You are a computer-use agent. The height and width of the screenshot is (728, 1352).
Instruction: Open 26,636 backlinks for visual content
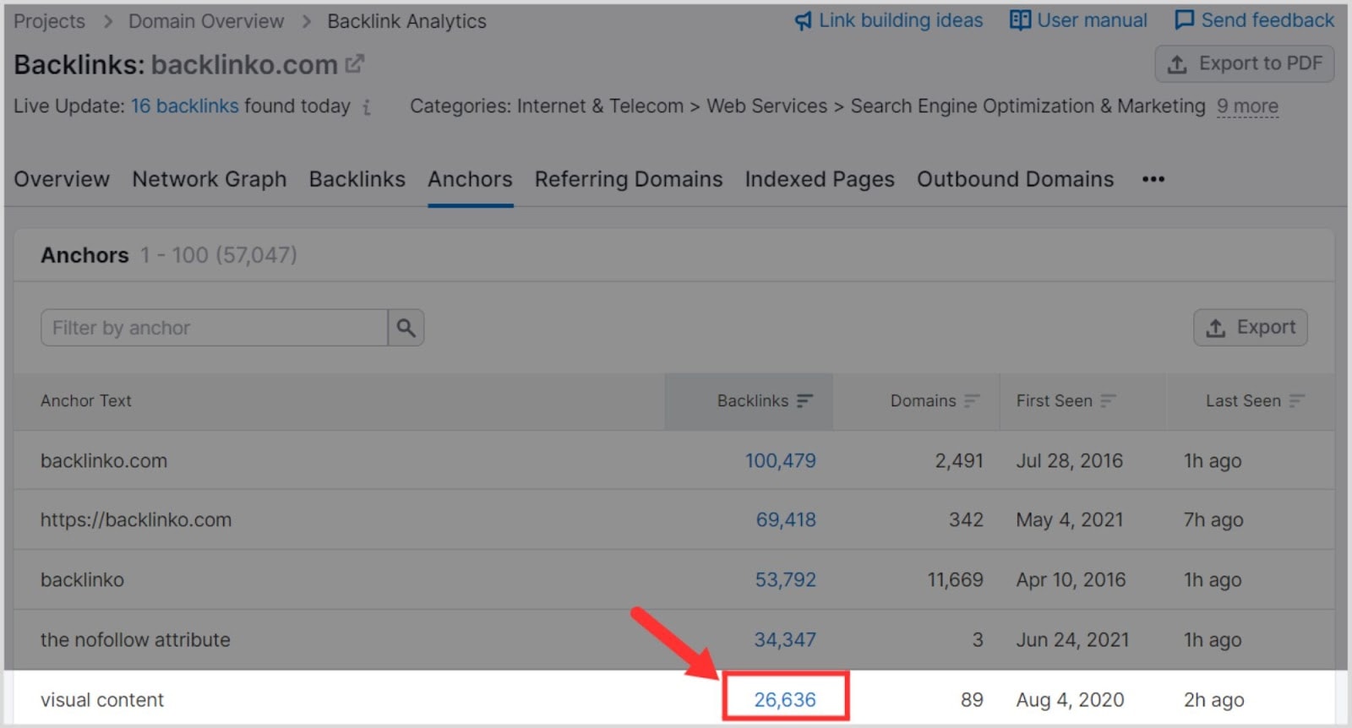(x=784, y=699)
